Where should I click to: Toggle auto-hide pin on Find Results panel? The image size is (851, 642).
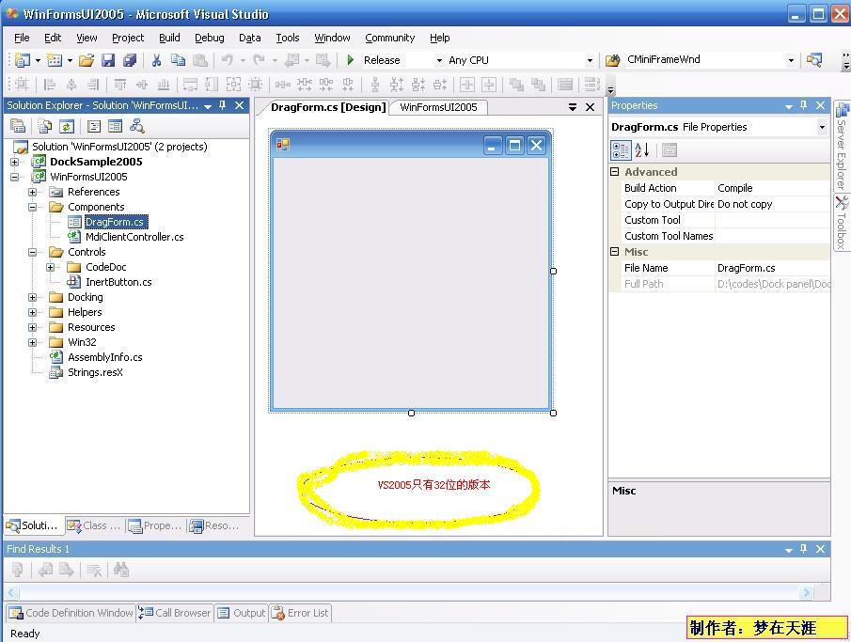pos(804,549)
